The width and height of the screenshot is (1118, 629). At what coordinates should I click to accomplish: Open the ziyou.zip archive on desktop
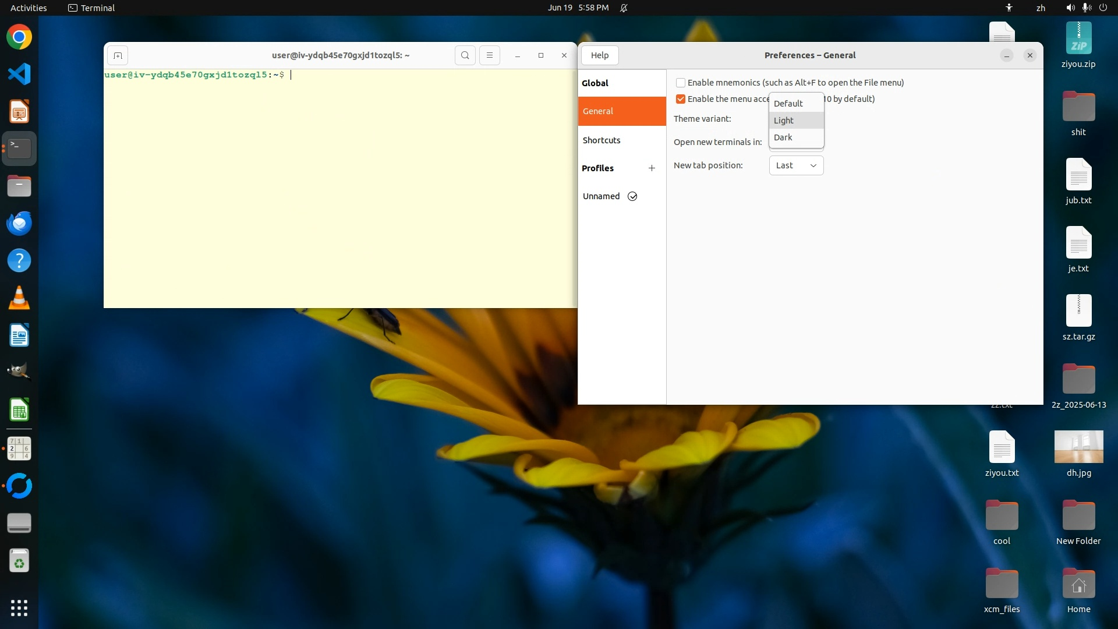coord(1078,39)
